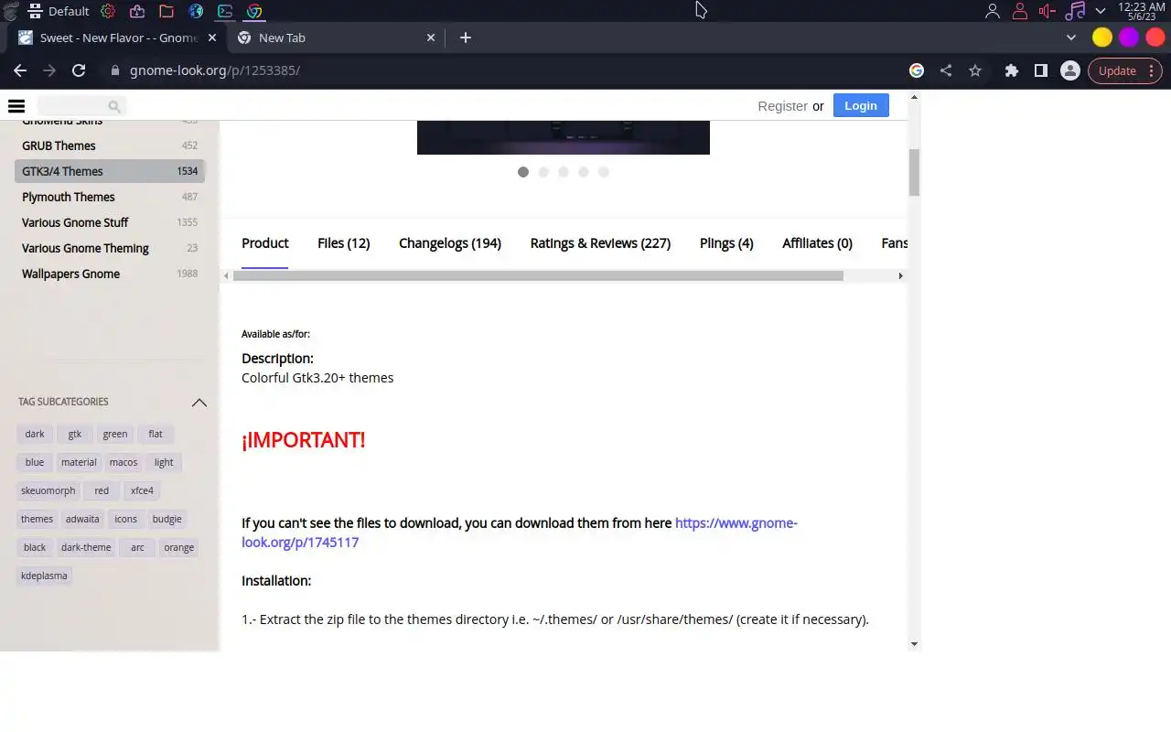Open the tab search dropdown arrow
Screen dimensions: 1171x732
tap(1071, 38)
